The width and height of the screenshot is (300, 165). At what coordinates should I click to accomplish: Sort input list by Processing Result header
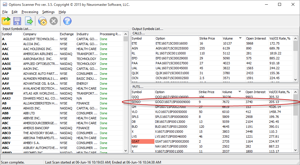tap(111, 34)
